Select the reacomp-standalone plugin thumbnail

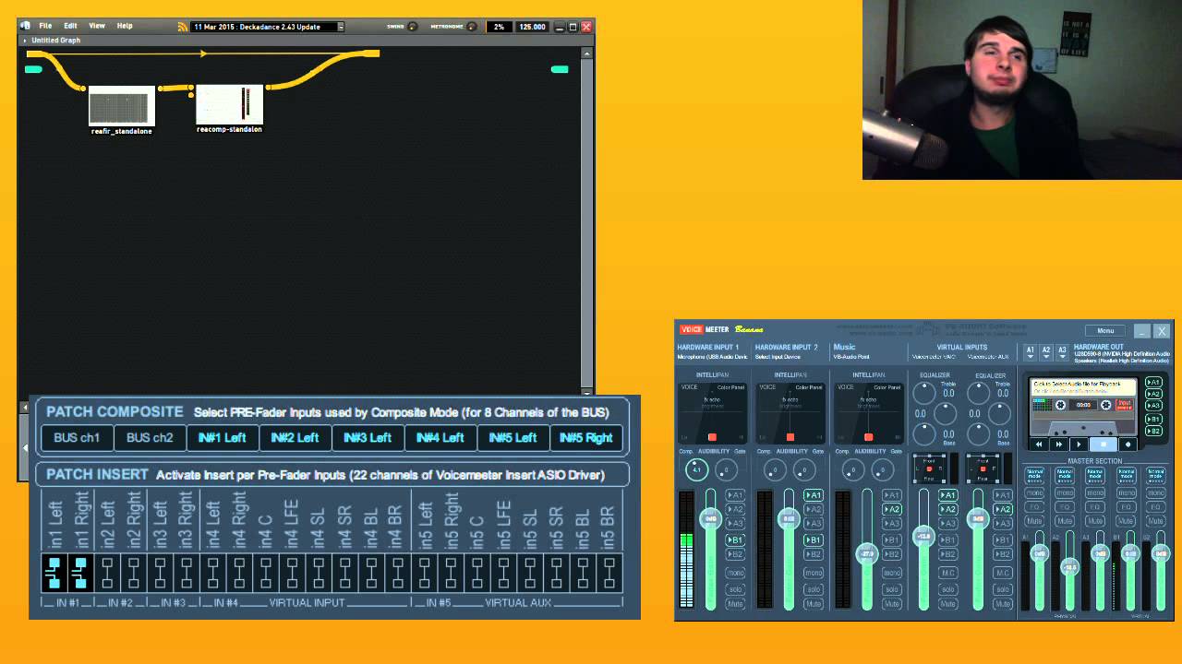click(229, 104)
